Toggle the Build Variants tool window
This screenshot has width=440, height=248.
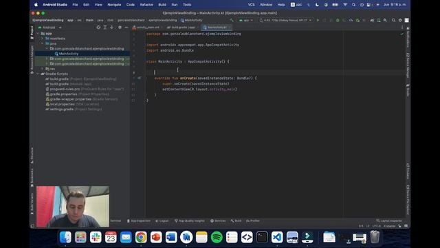[x=32, y=204]
